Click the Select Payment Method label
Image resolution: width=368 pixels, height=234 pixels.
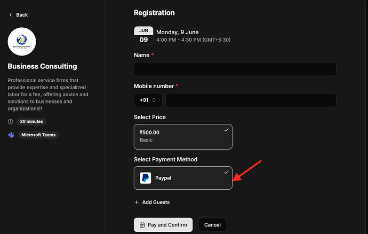coord(165,159)
